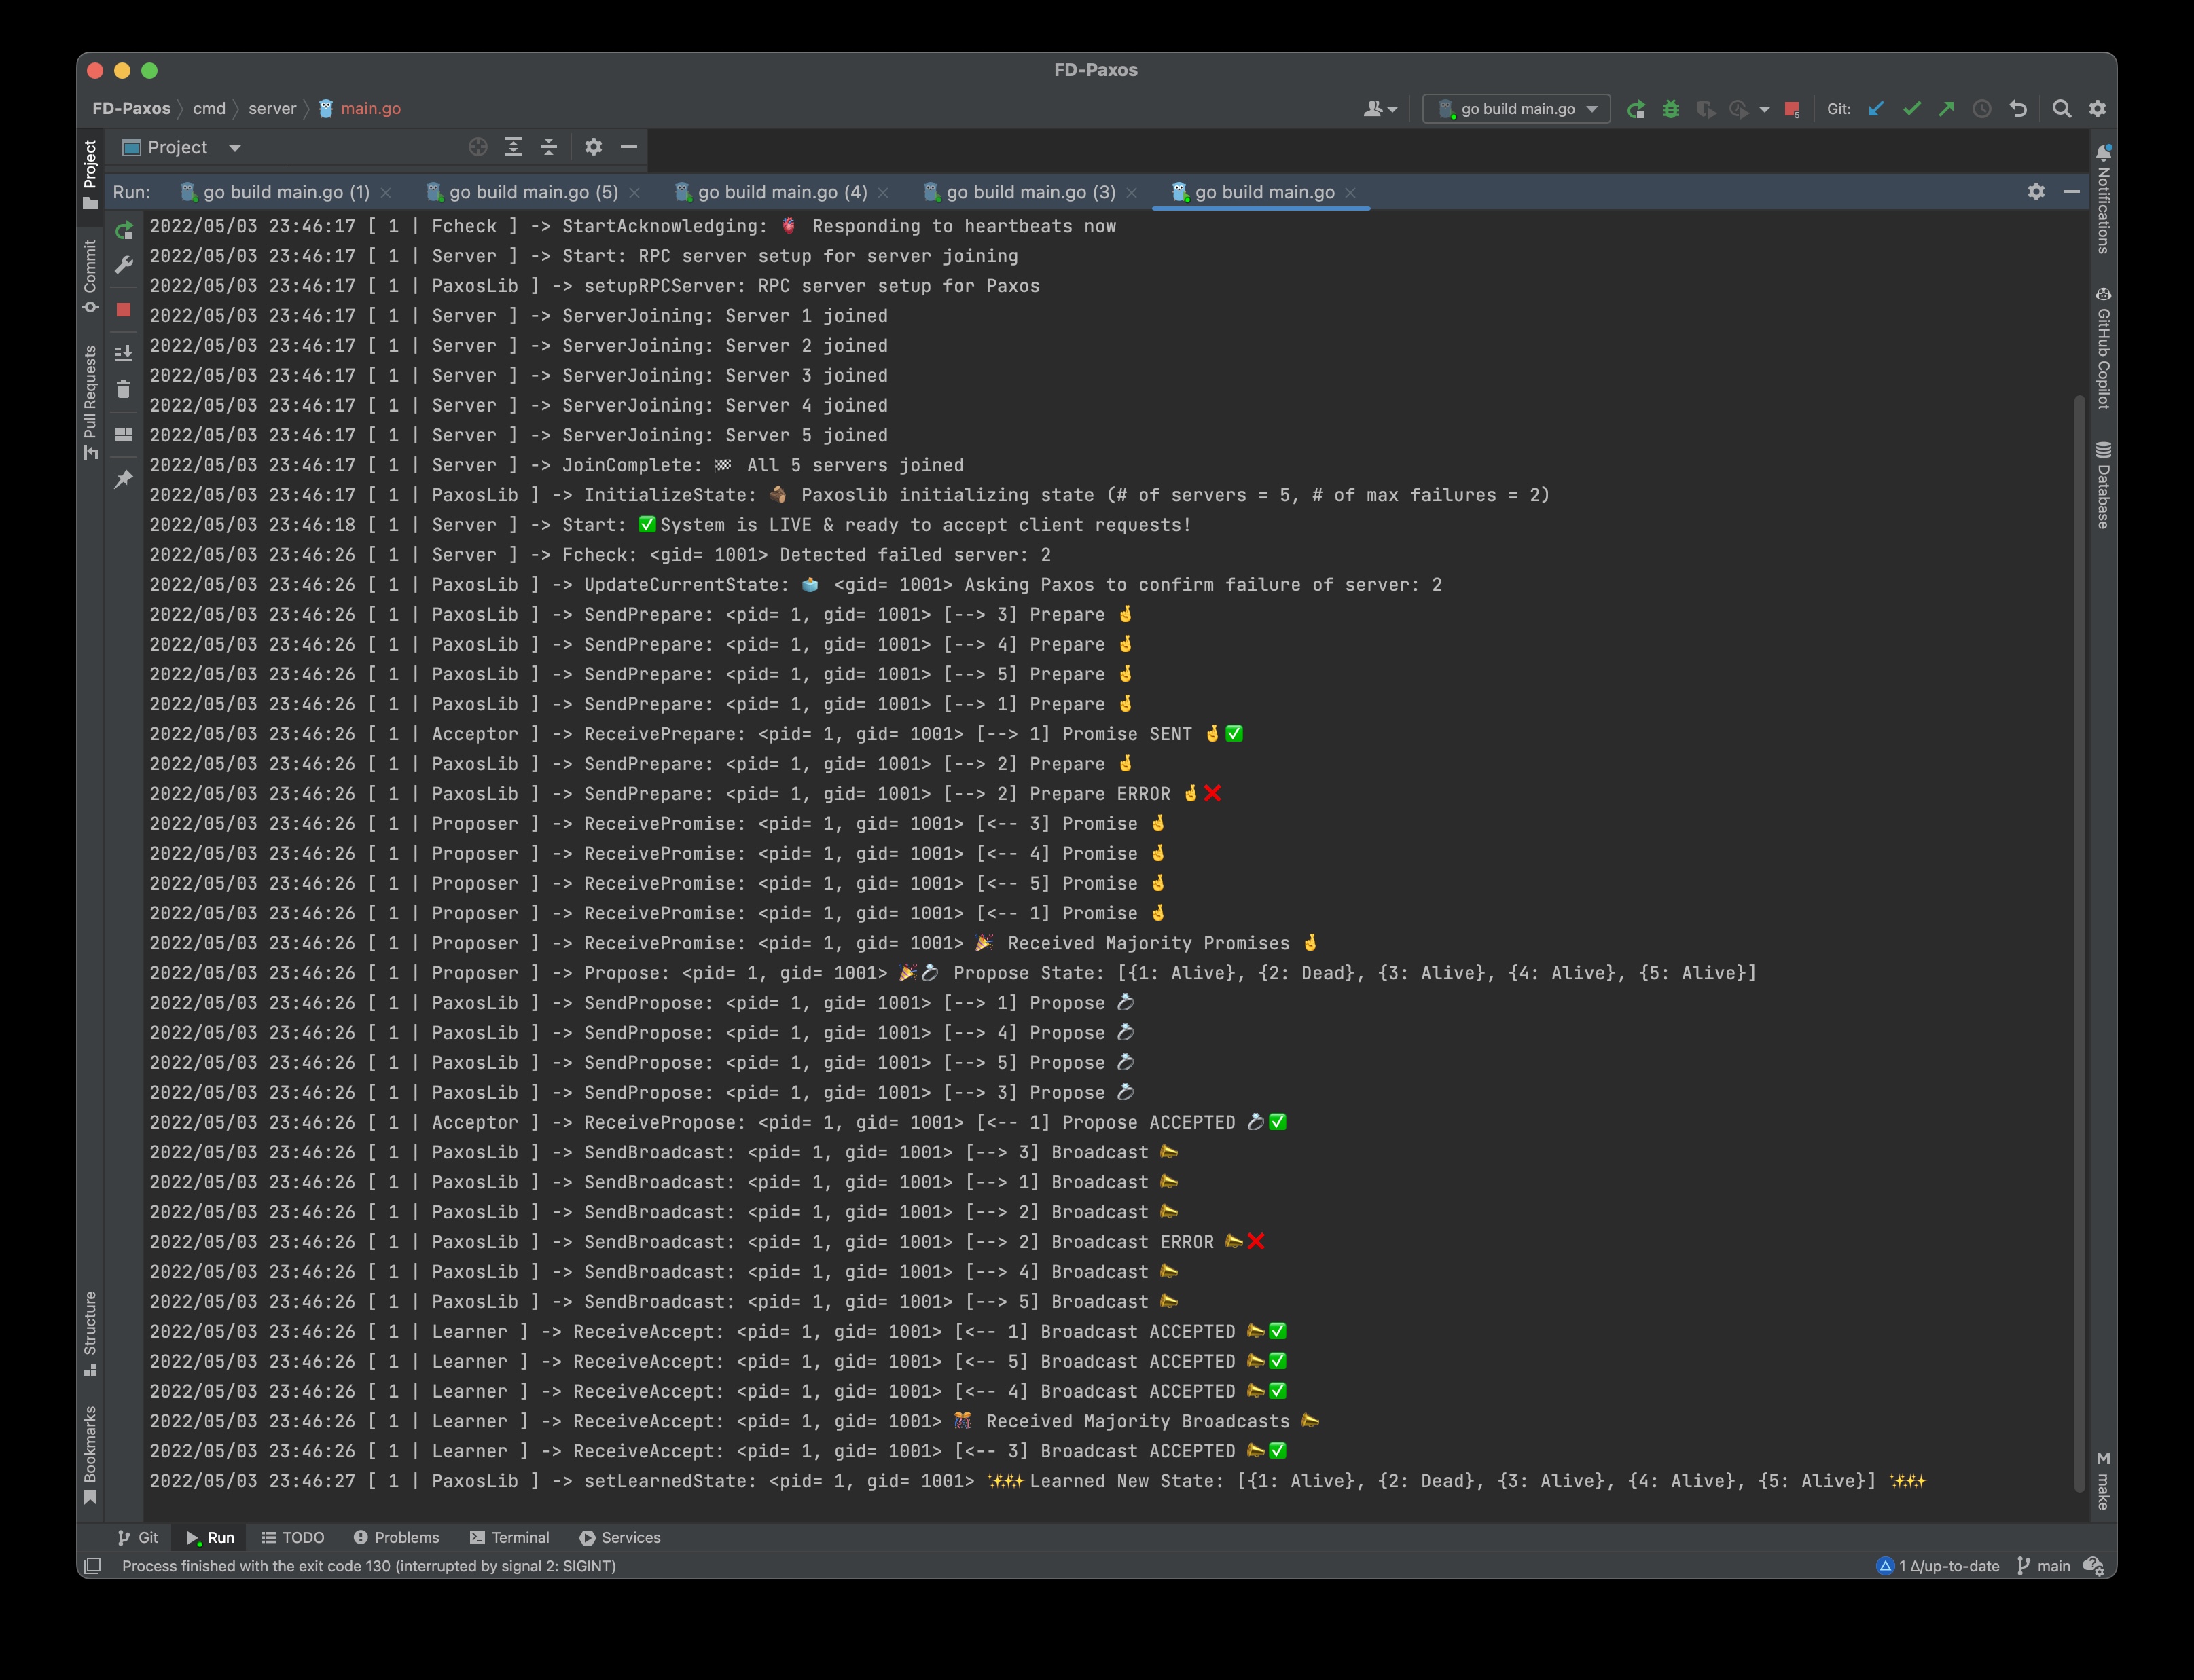Clear console output with trash icon
The height and width of the screenshot is (1680, 2194).
tap(124, 389)
